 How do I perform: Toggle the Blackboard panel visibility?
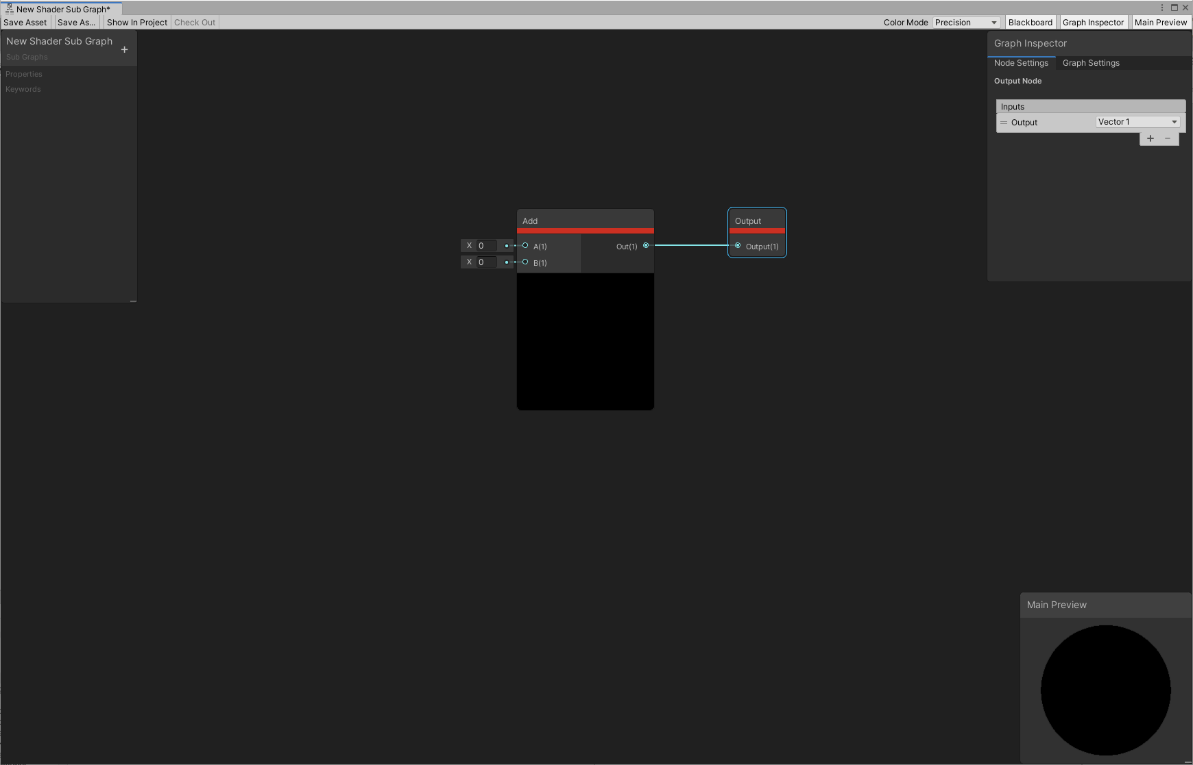click(1030, 23)
